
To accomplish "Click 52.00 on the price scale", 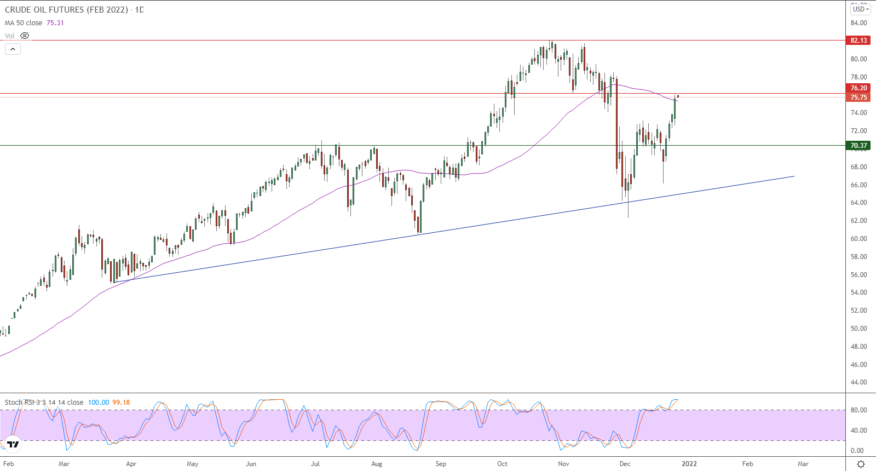I will [858, 311].
